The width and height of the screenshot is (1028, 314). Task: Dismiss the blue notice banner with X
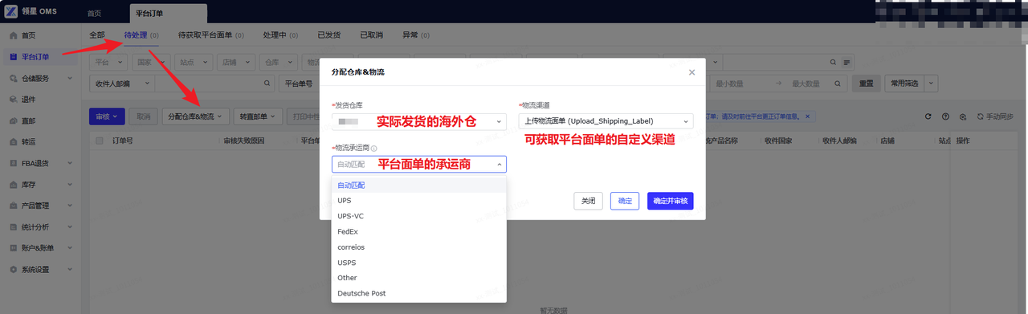(807, 116)
